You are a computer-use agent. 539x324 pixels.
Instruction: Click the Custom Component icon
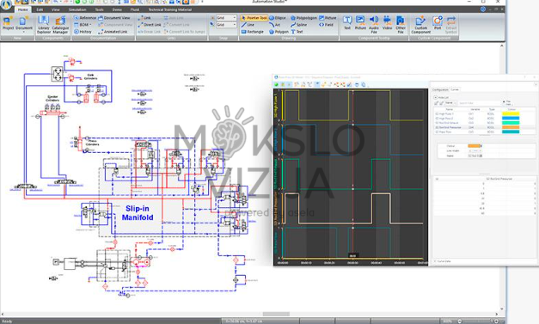point(420,25)
